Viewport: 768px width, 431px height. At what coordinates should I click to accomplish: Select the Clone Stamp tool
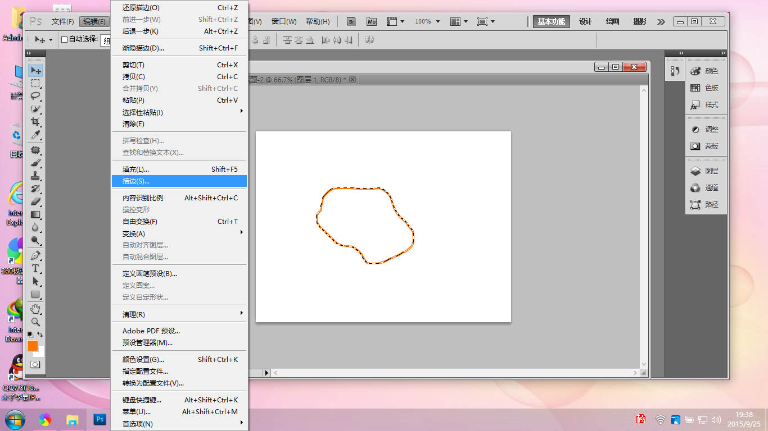pos(35,176)
